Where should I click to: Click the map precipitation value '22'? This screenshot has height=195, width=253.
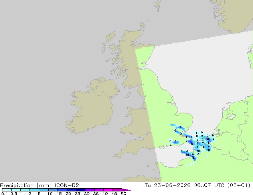(208, 139)
